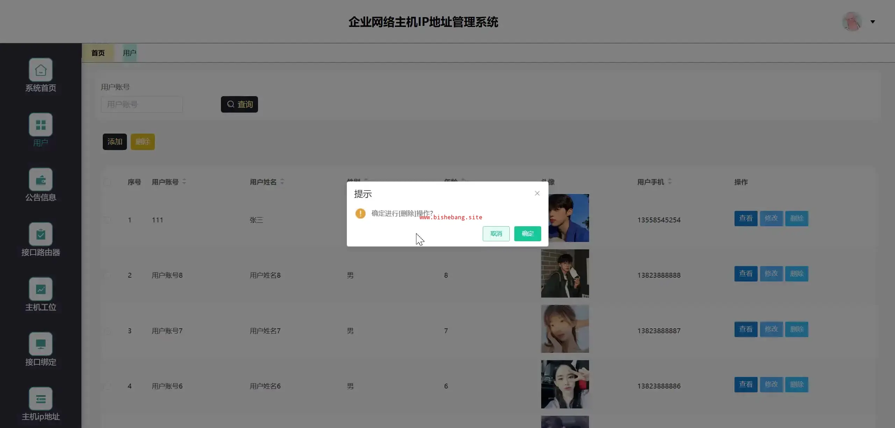Image resolution: width=895 pixels, height=428 pixels.
Task: Check the checkbox for row 用户账号7
Action: [107, 331]
